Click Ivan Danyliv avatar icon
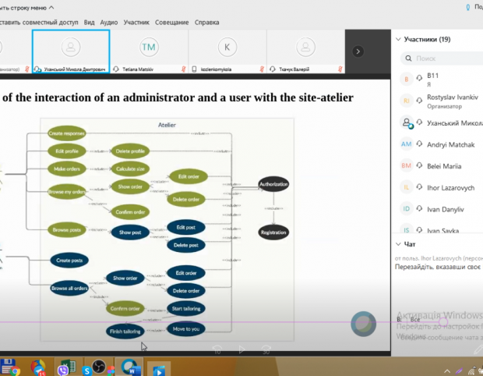The image size is (483, 376). (x=407, y=208)
